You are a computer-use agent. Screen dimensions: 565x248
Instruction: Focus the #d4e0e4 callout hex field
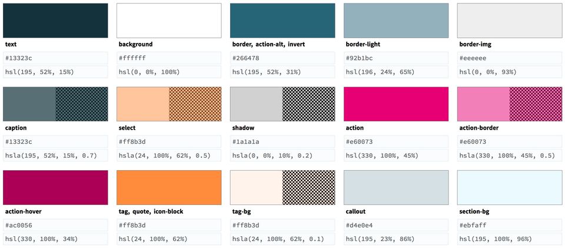pos(396,225)
